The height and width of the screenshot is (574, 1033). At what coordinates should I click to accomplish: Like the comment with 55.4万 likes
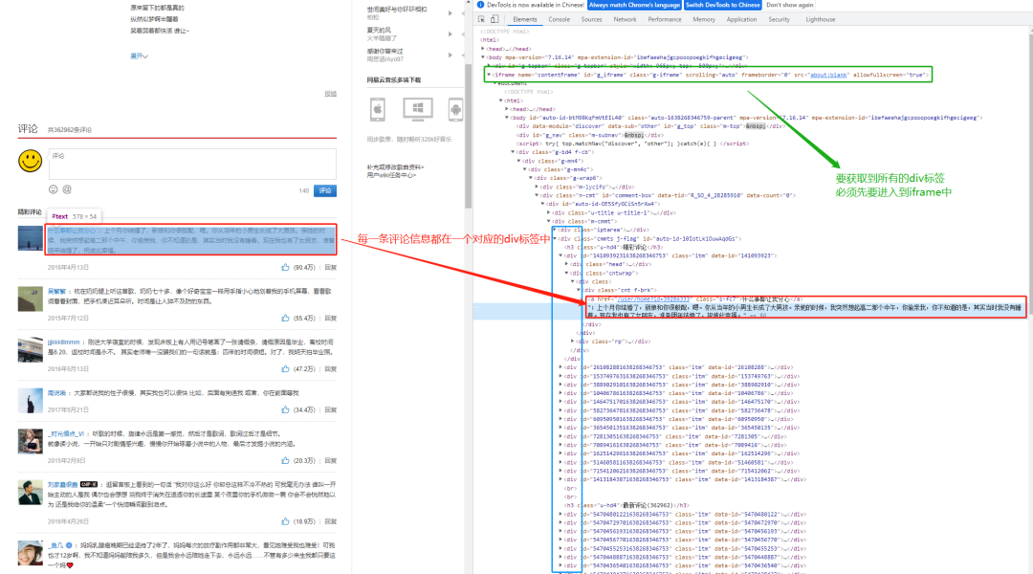(285, 318)
